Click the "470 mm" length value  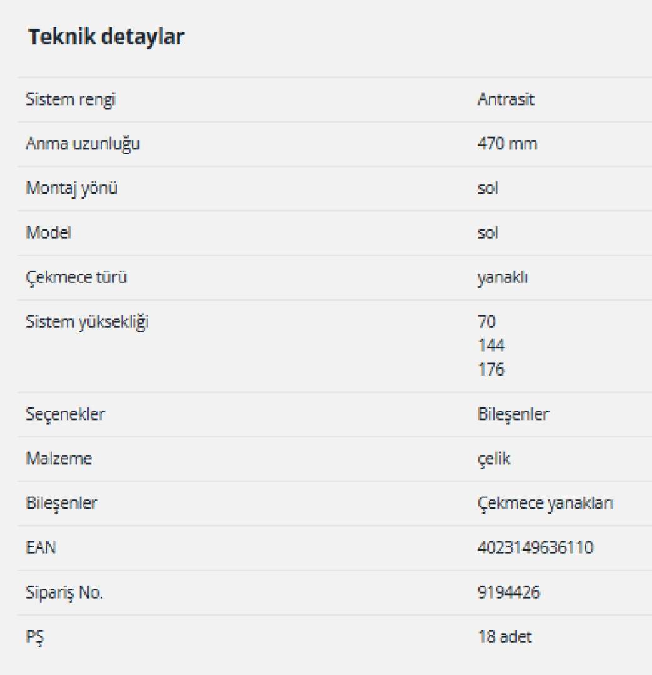click(x=507, y=144)
